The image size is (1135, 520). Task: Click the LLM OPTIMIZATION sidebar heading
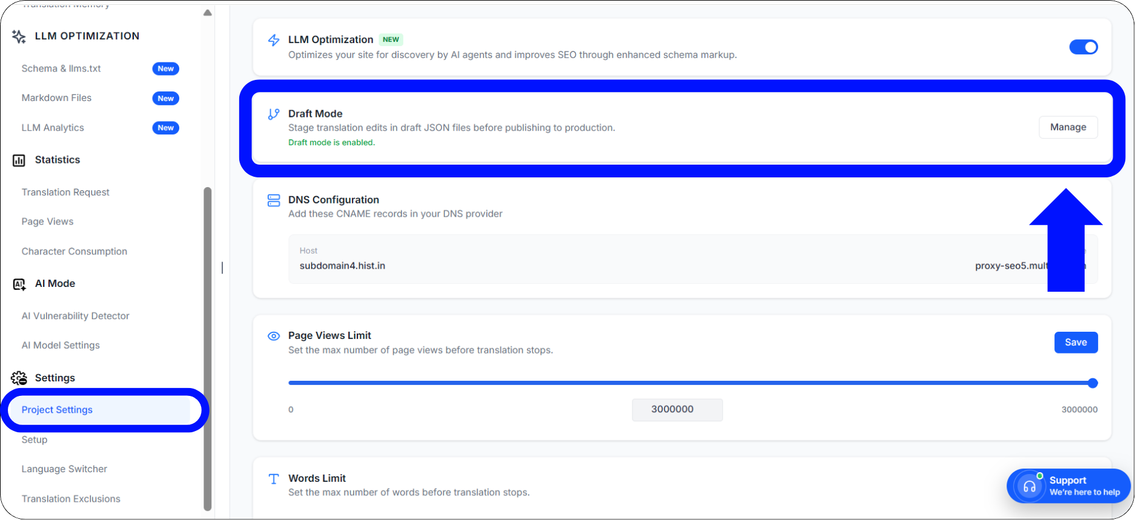pyautogui.click(x=87, y=36)
